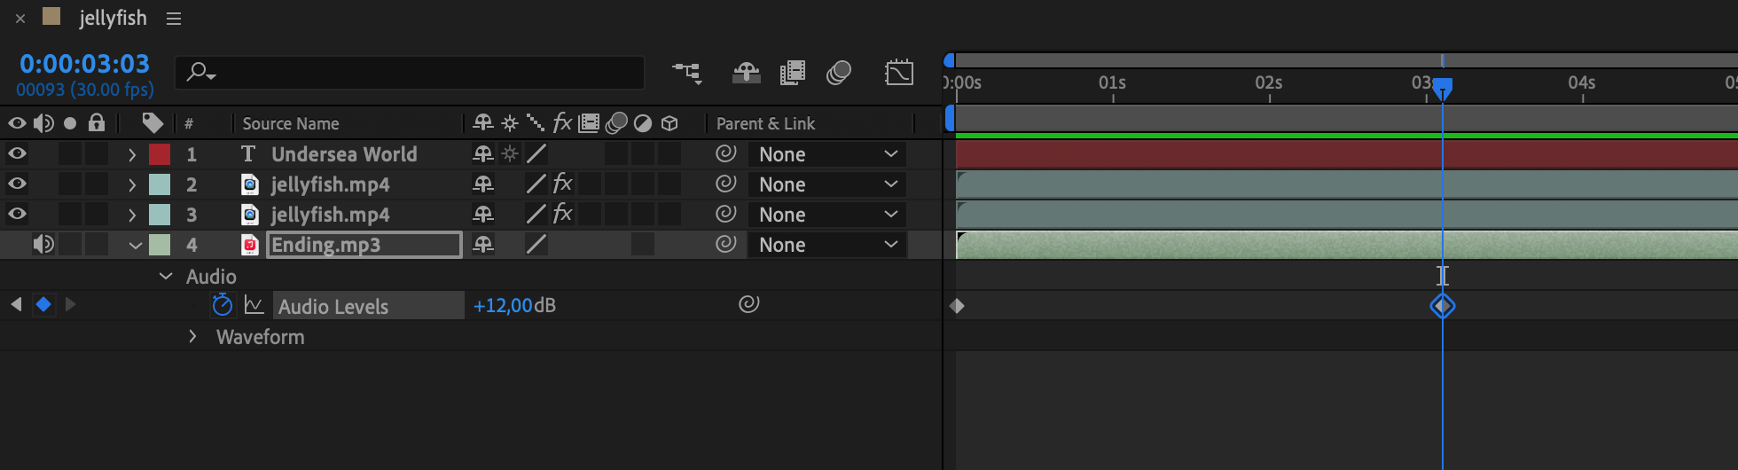Toggle the Audio Levels keyframe diamond
This screenshot has width=1738, height=470.
43,305
